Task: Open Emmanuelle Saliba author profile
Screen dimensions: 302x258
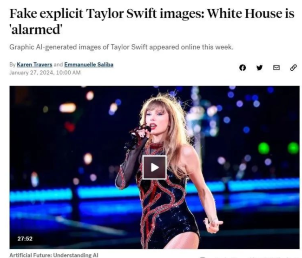Action: 89,65
